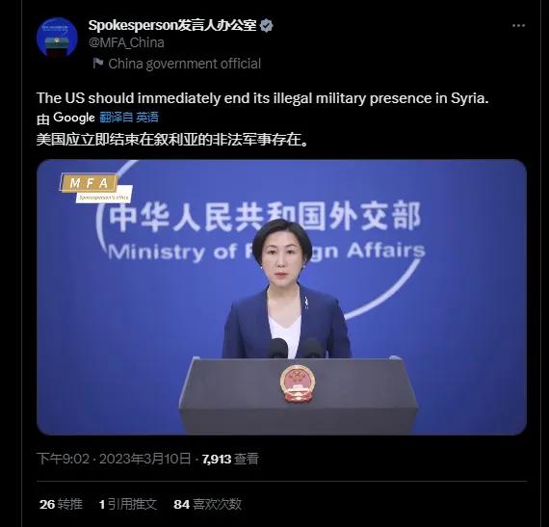This screenshot has width=549, height=527.
Task: Open the 1 引用推文 quote tweets
Action: 128,504
